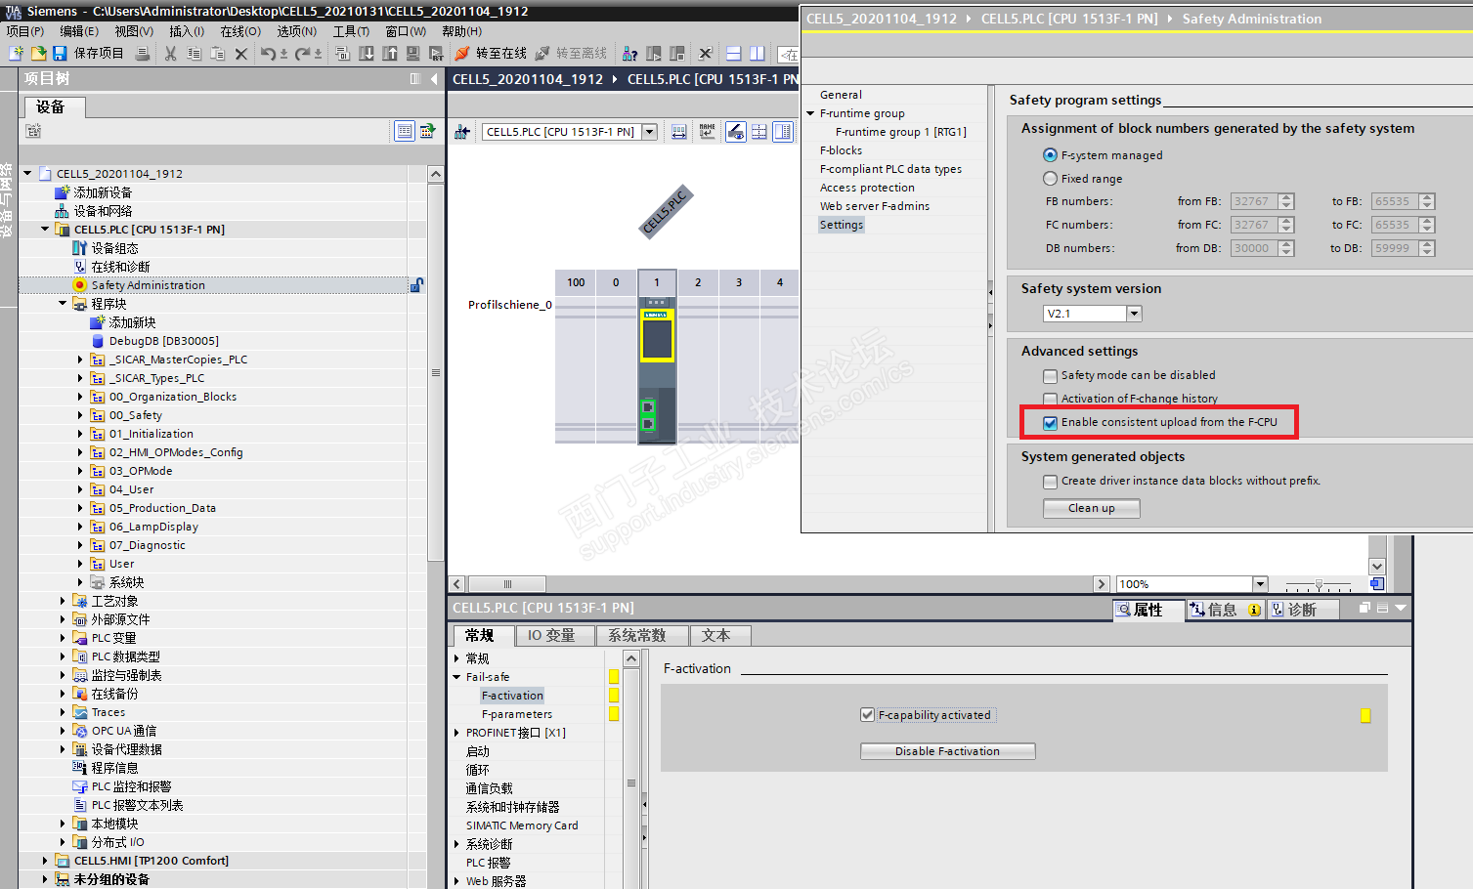Viewport: 1473px width, 889px height.
Task: Click the CPU module in rack slot 1
Action: tap(657, 369)
